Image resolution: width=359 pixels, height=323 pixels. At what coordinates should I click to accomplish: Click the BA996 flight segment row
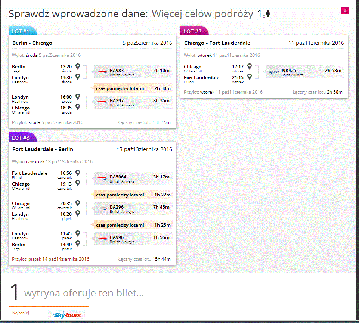click(133, 239)
